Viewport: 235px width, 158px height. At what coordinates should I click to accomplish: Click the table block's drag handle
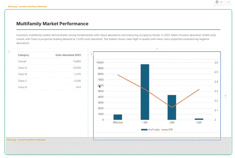[x=9, y=52]
